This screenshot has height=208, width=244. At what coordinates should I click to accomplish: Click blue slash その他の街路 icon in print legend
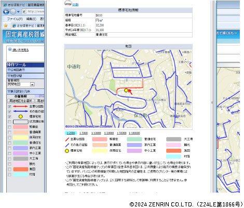point(67,145)
